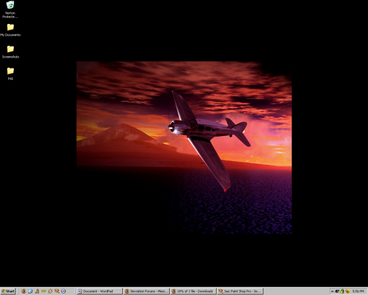368x295 pixels.
Task: Launch Firefox from Quick Launch bar
Action: pyautogui.click(x=24, y=291)
